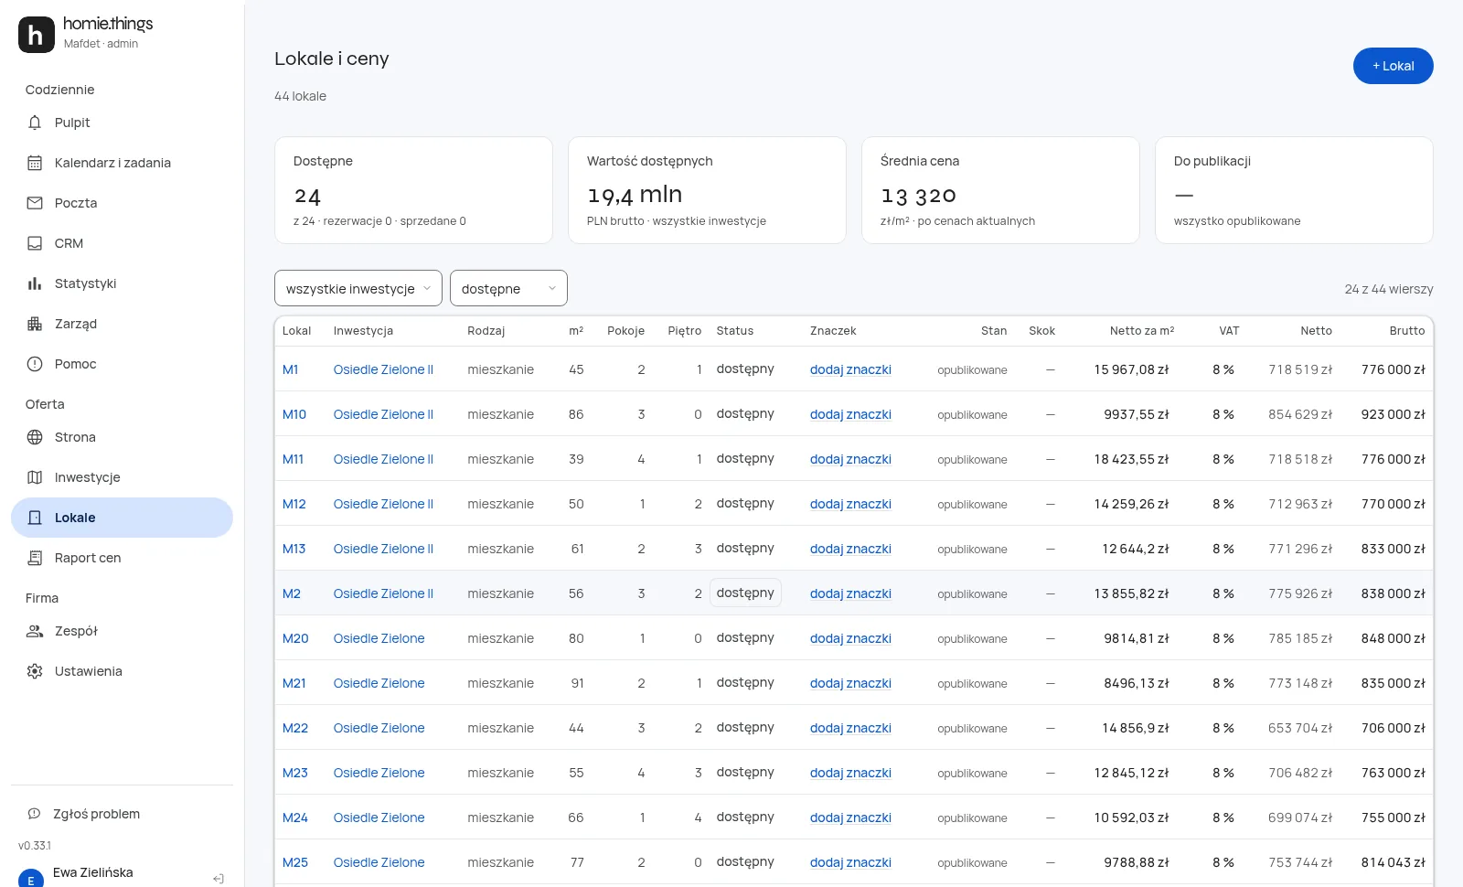The width and height of the screenshot is (1463, 887).
Task: Open Zespół people icon
Action: (35, 631)
